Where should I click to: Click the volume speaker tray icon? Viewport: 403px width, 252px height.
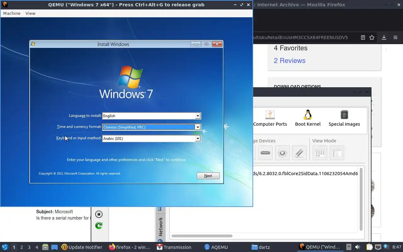[x=357, y=247]
